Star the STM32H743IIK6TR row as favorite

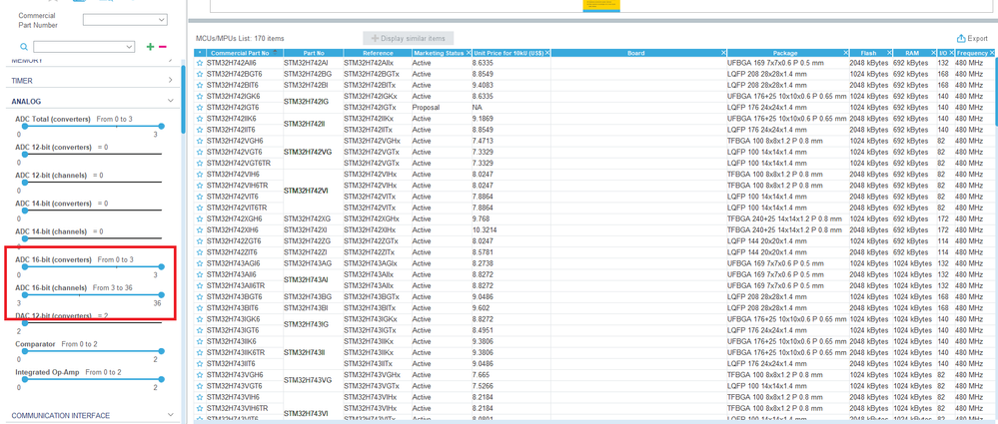[200, 352]
